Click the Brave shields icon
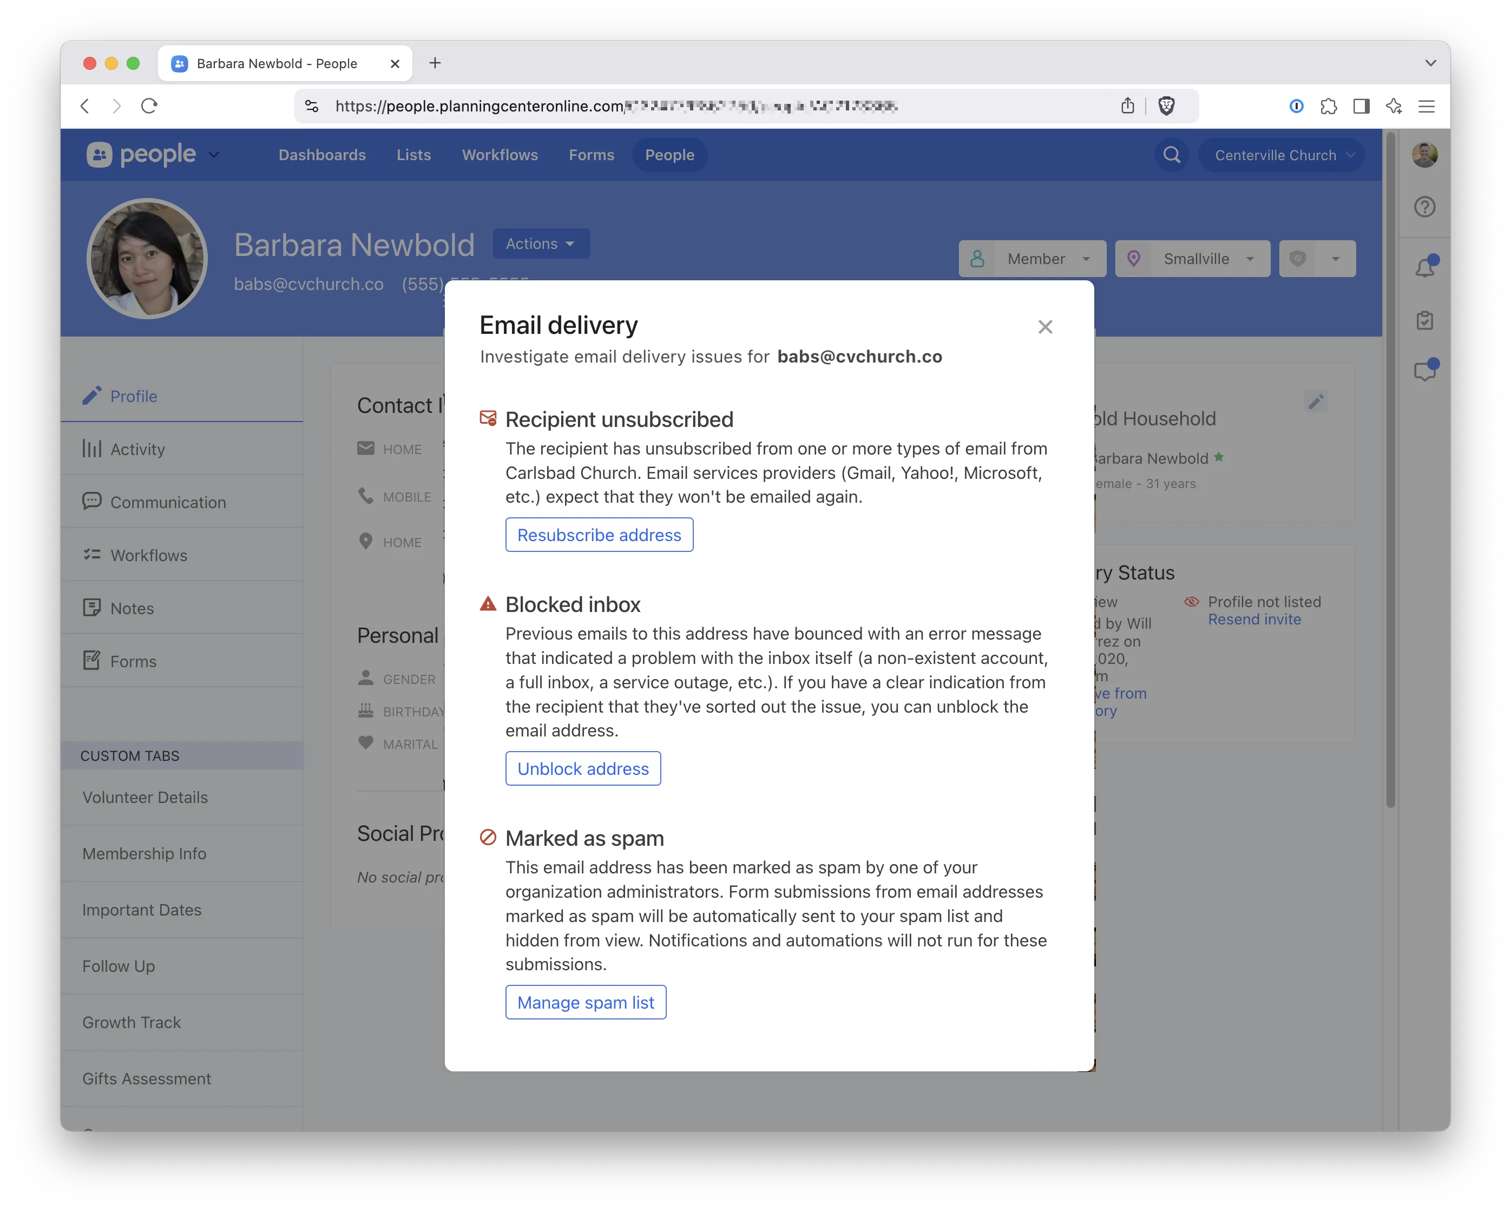Image resolution: width=1511 pixels, height=1211 pixels. (1166, 106)
